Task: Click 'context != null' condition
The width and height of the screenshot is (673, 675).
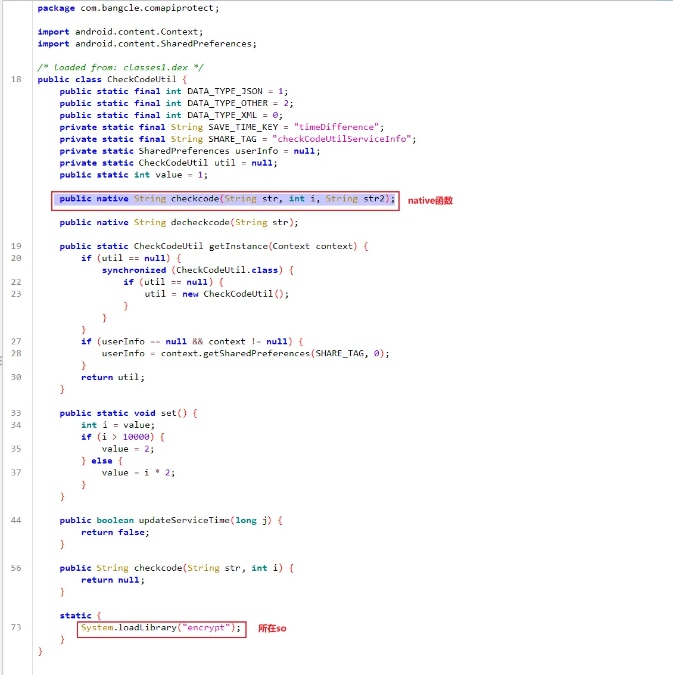Action: pos(248,342)
